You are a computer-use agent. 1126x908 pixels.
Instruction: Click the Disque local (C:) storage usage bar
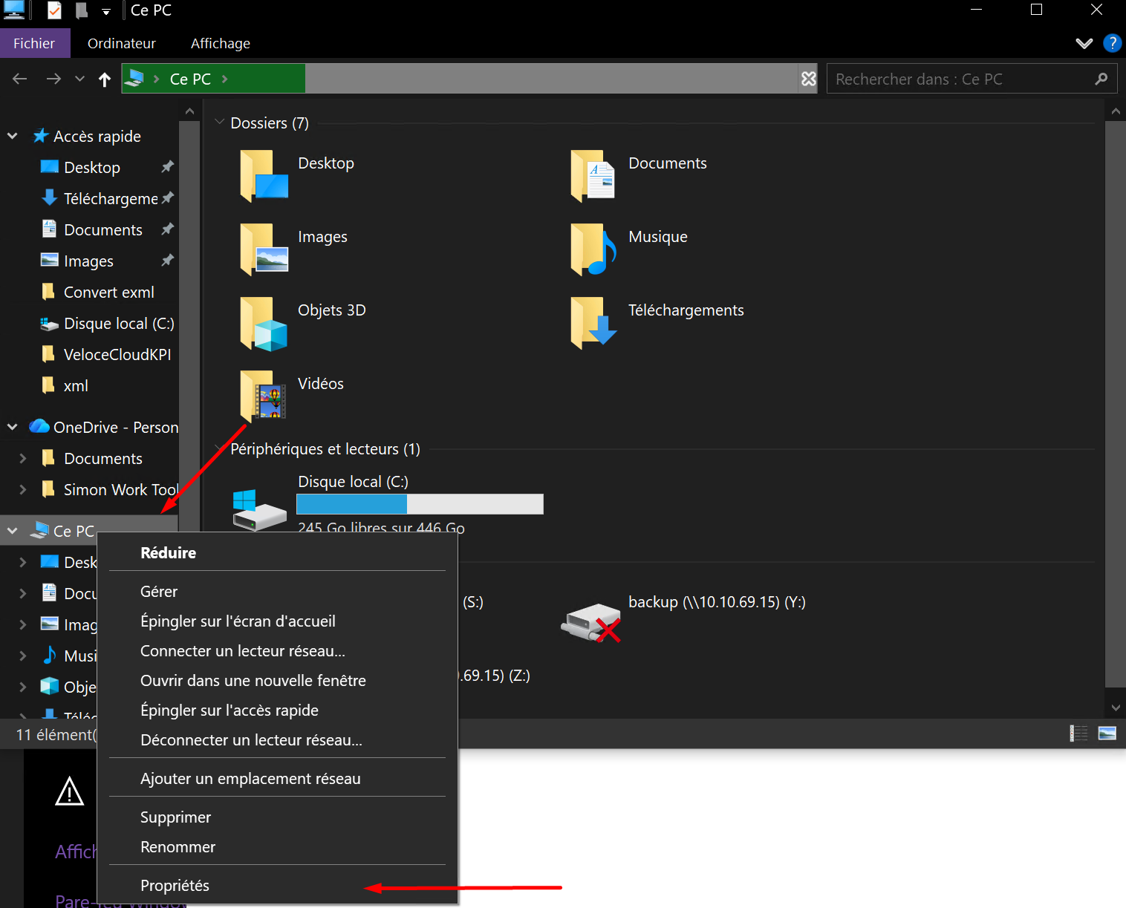pyautogui.click(x=420, y=504)
